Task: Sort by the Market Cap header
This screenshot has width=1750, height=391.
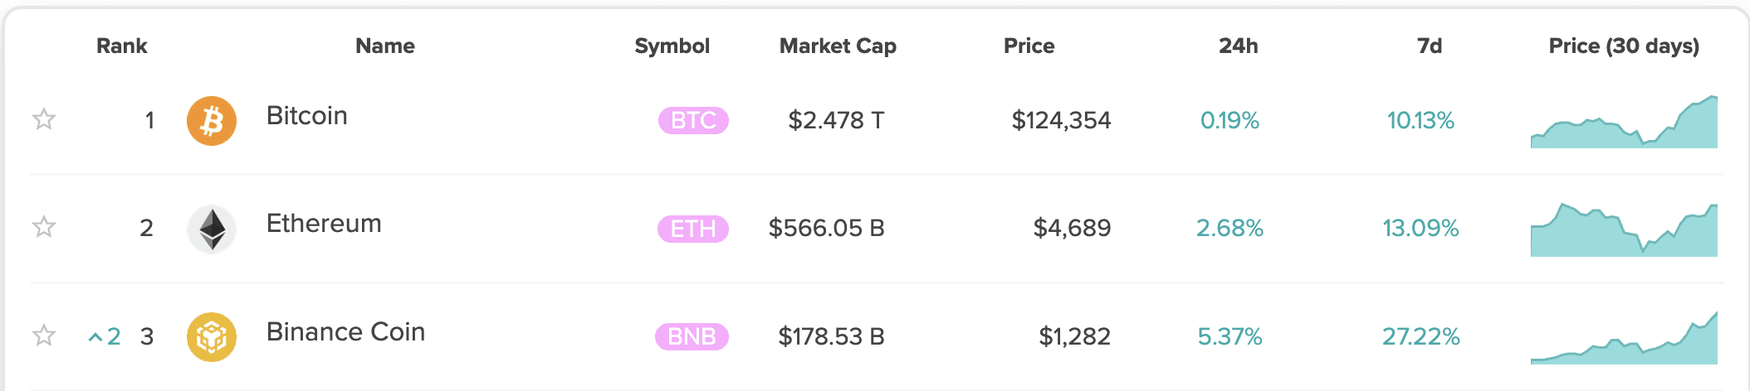Action: tap(837, 46)
